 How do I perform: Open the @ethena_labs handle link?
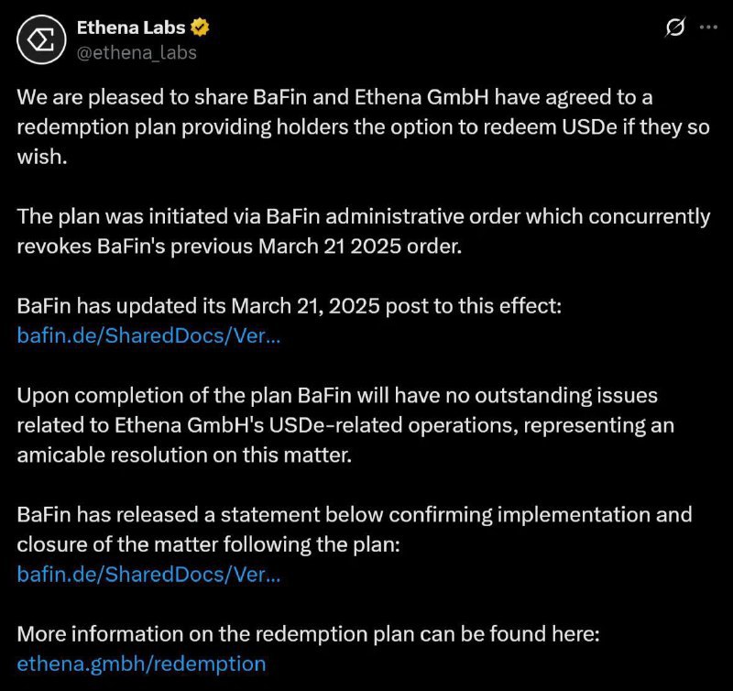pyautogui.click(x=137, y=53)
